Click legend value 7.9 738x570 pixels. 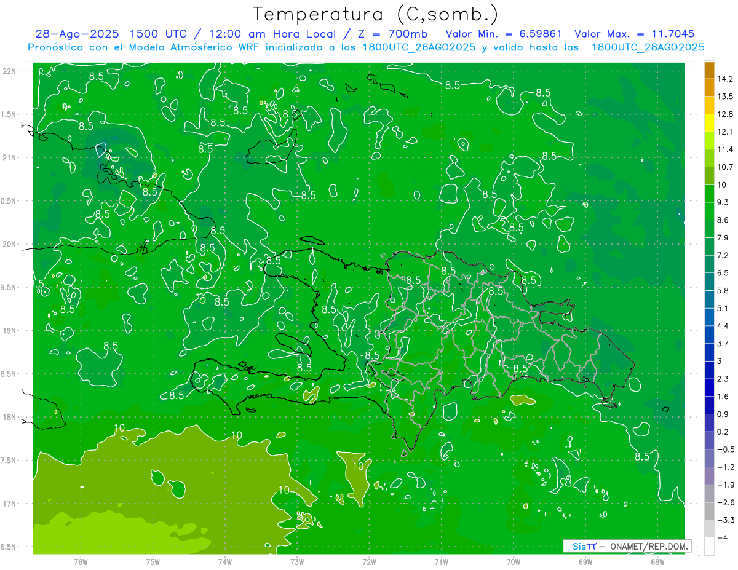coord(723,238)
